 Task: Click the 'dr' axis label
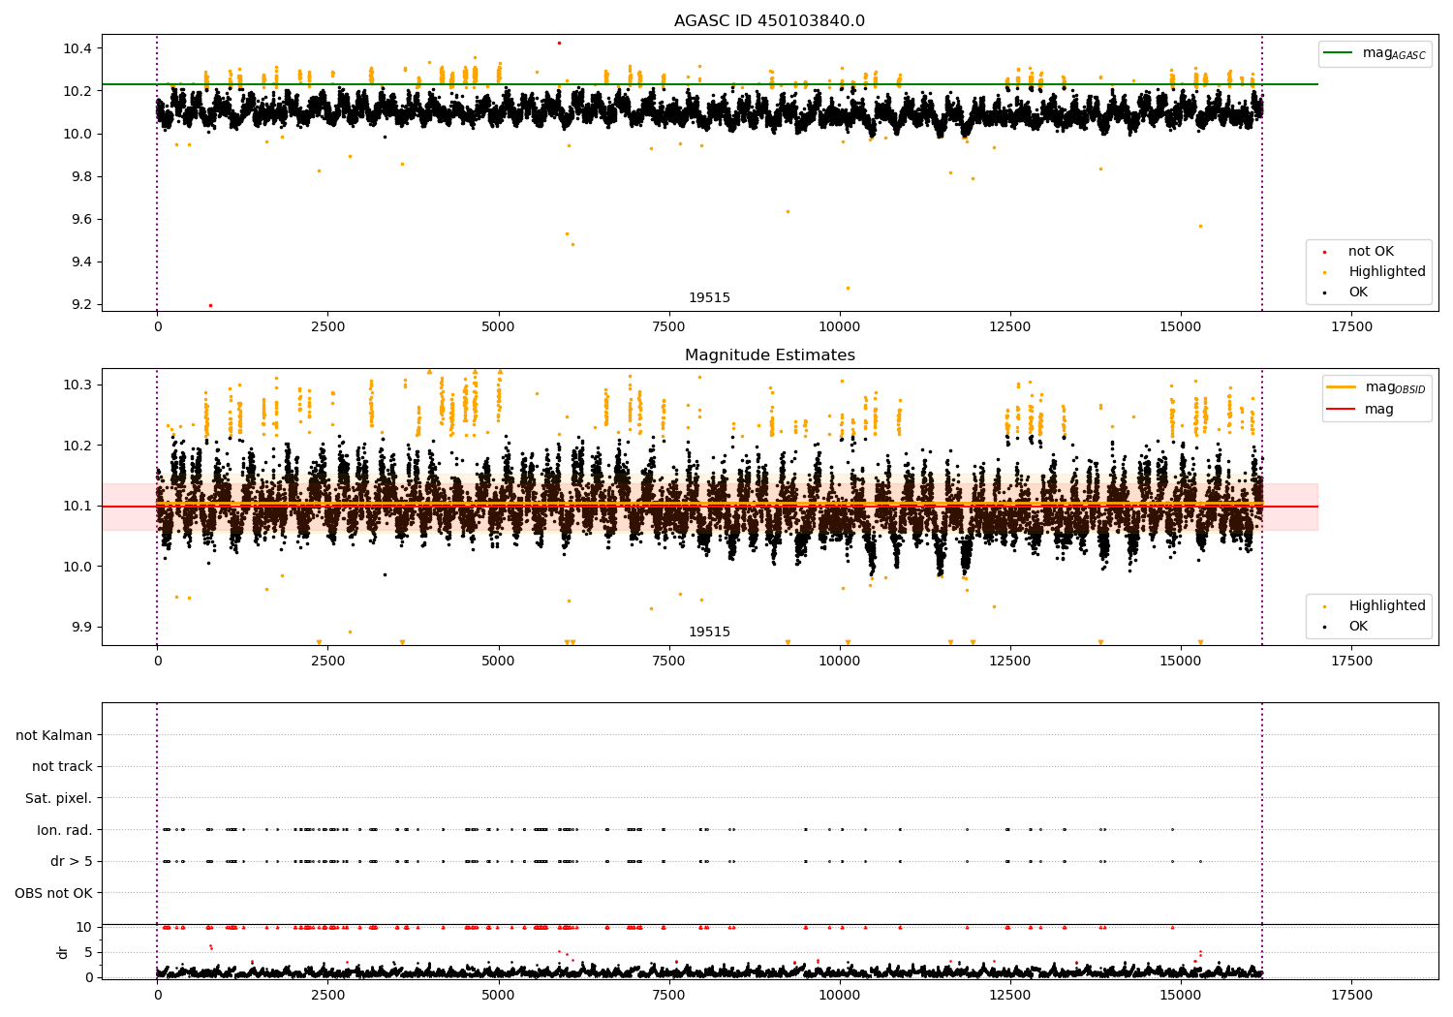[63, 952]
